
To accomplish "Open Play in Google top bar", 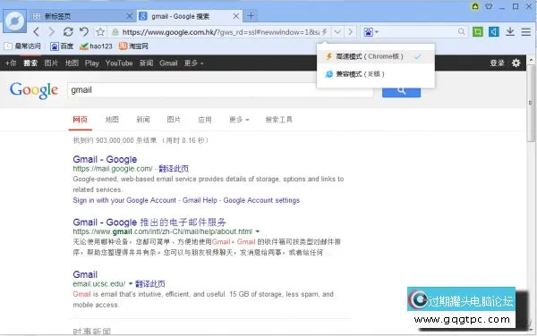I will click(92, 63).
